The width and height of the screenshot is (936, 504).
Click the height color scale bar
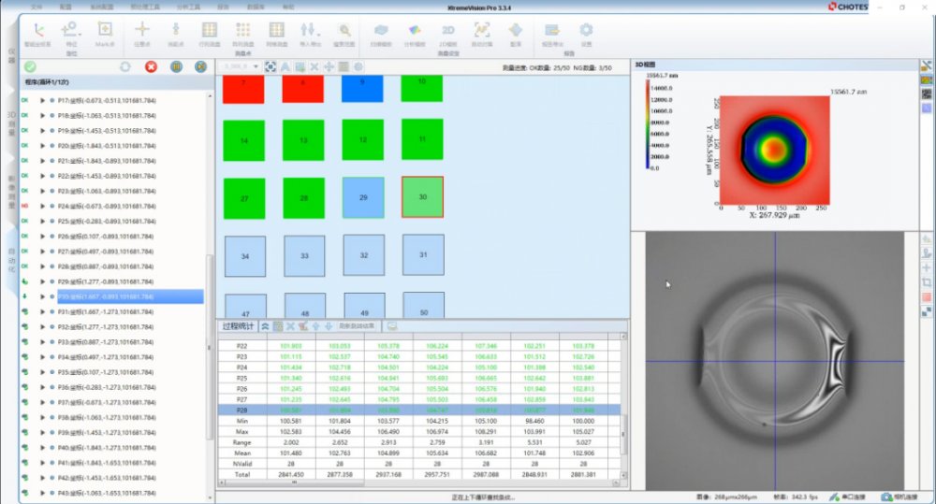(648, 125)
